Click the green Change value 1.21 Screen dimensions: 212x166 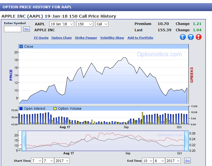[x=197, y=24]
